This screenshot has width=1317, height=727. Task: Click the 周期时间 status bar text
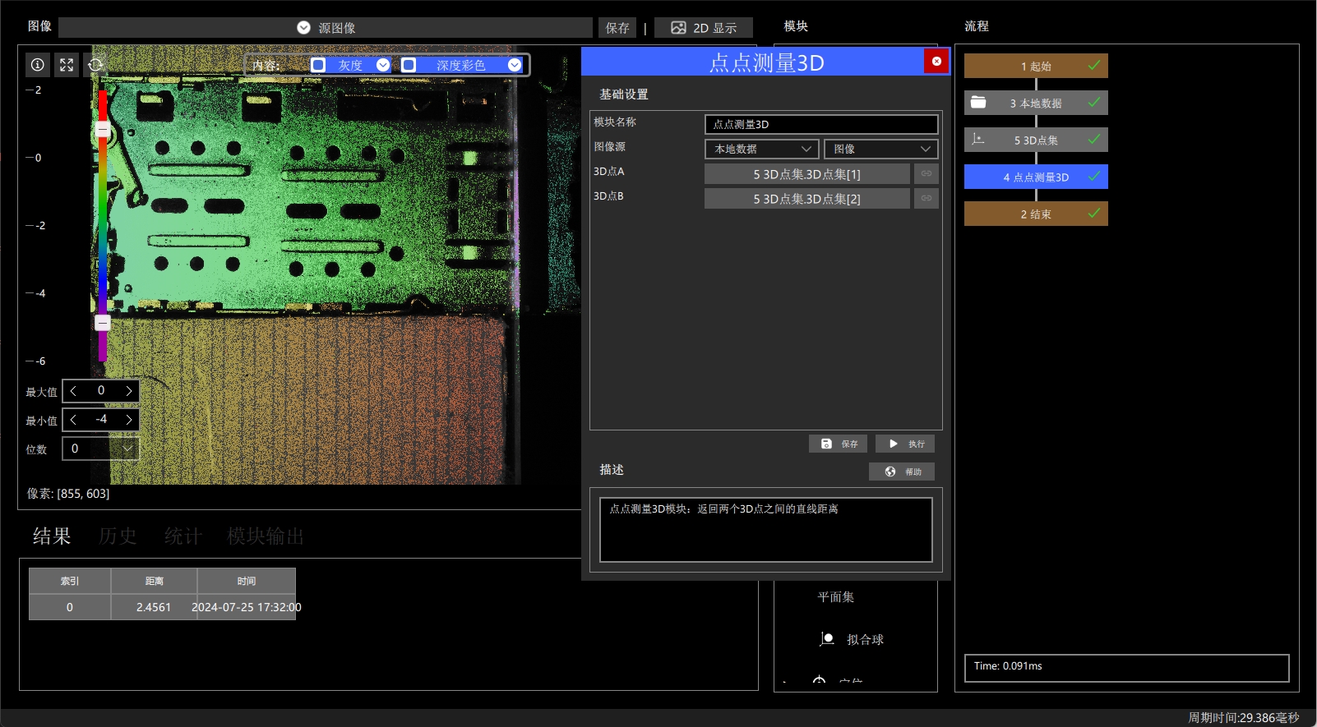1244,718
